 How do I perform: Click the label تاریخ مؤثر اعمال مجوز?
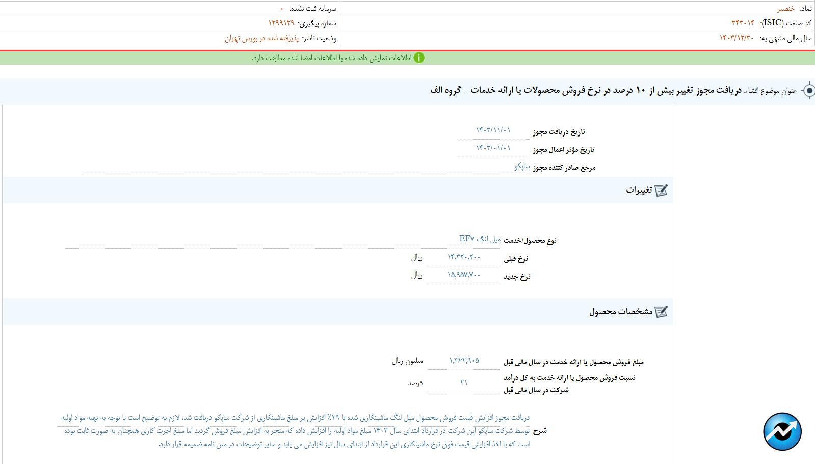tap(563, 150)
